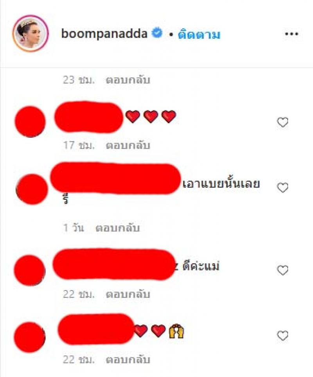Click the 1 วัน comment timestamp
Screen dimensions: 313x377
pyautogui.click(x=74, y=228)
